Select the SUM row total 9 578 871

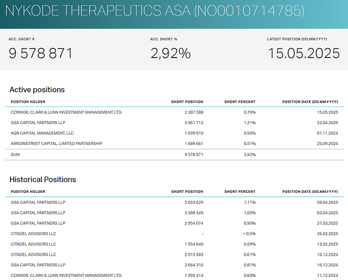(x=194, y=154)
